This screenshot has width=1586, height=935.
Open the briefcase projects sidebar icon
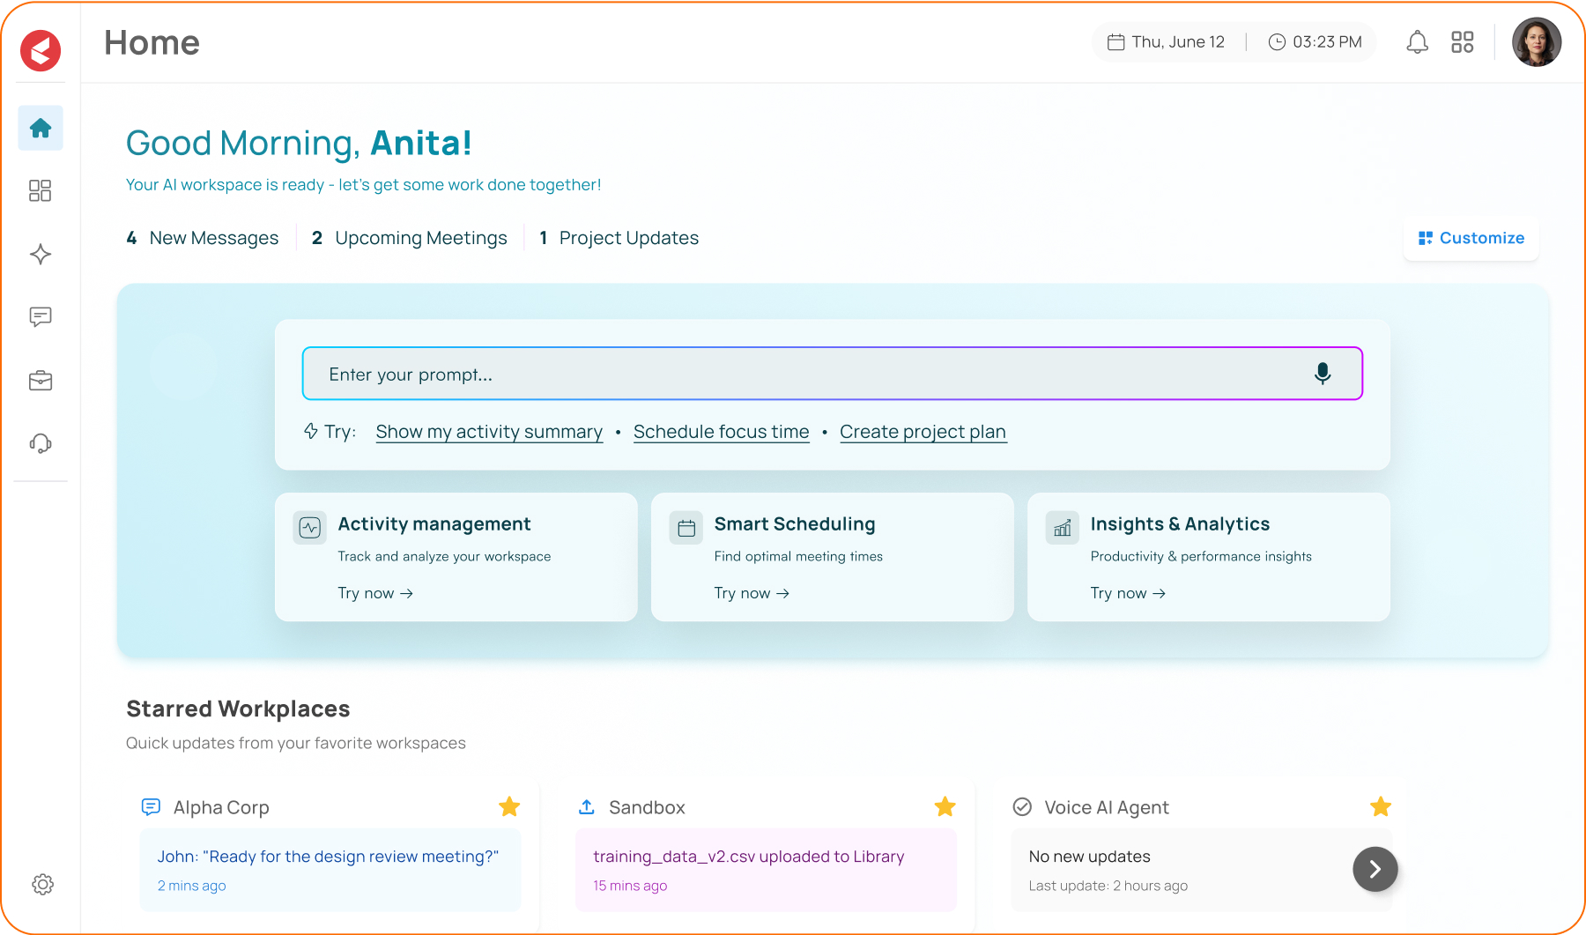tap(41, 381)
